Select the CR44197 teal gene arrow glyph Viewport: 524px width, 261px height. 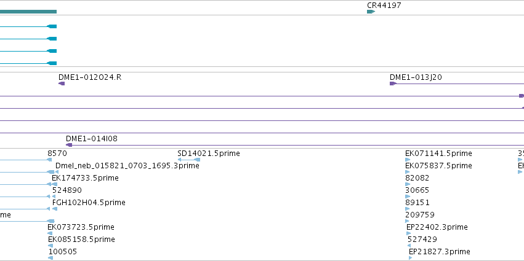point(371,12)
